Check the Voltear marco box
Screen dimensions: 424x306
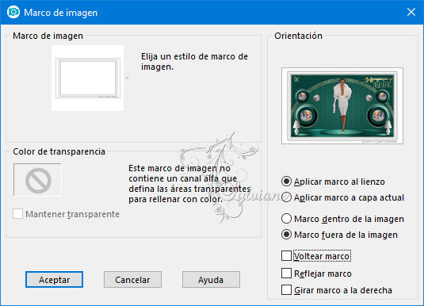(x=286, y=256)
